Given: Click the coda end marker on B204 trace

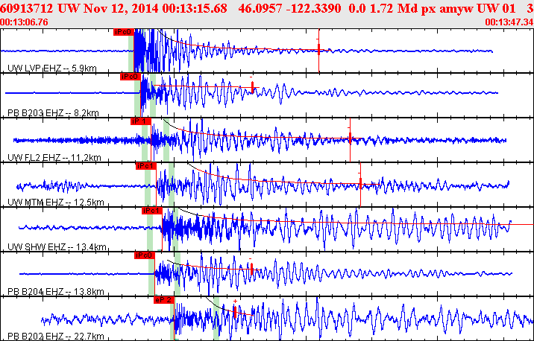Looking at the screenshot, I should point(251,269).
